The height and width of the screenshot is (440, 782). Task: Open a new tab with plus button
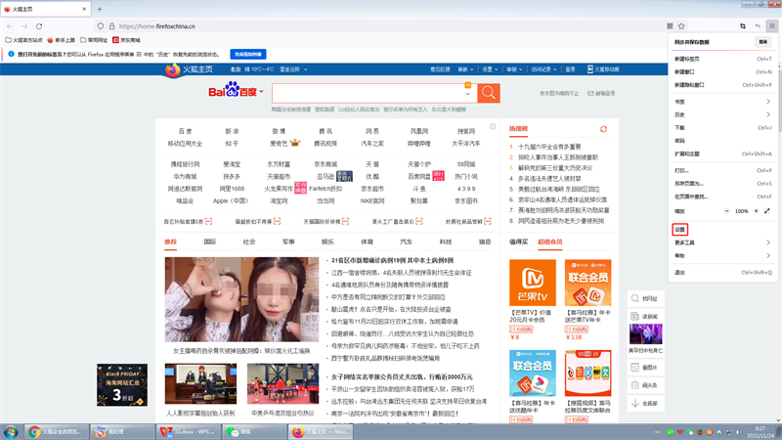pyautogui.click(x=100, y=9)
